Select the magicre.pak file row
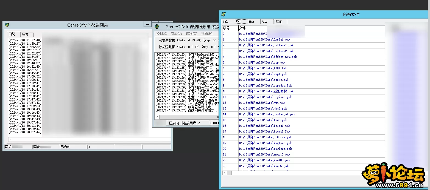Screen dimensions: 430x190 click(x=303, y=149)
